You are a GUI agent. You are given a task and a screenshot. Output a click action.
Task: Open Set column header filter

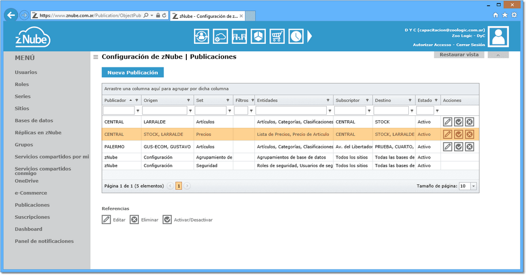point(228,100)
